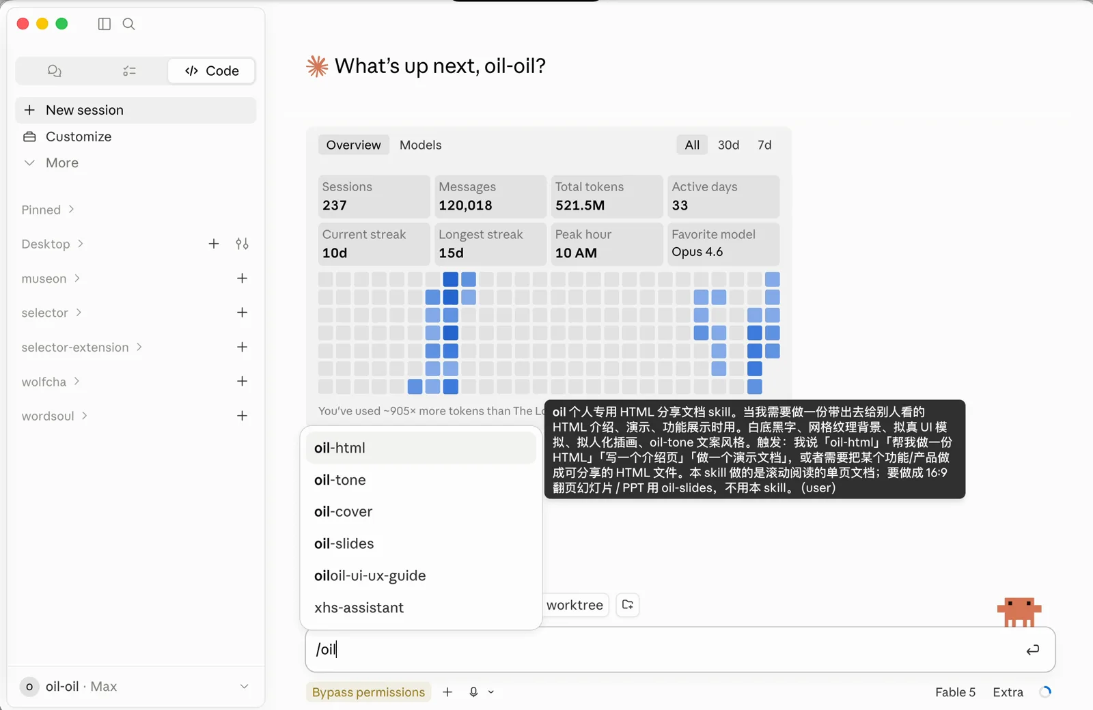Click the Active days 33 card
Viewport: 1093px width, 710px height.
[723, 197]
